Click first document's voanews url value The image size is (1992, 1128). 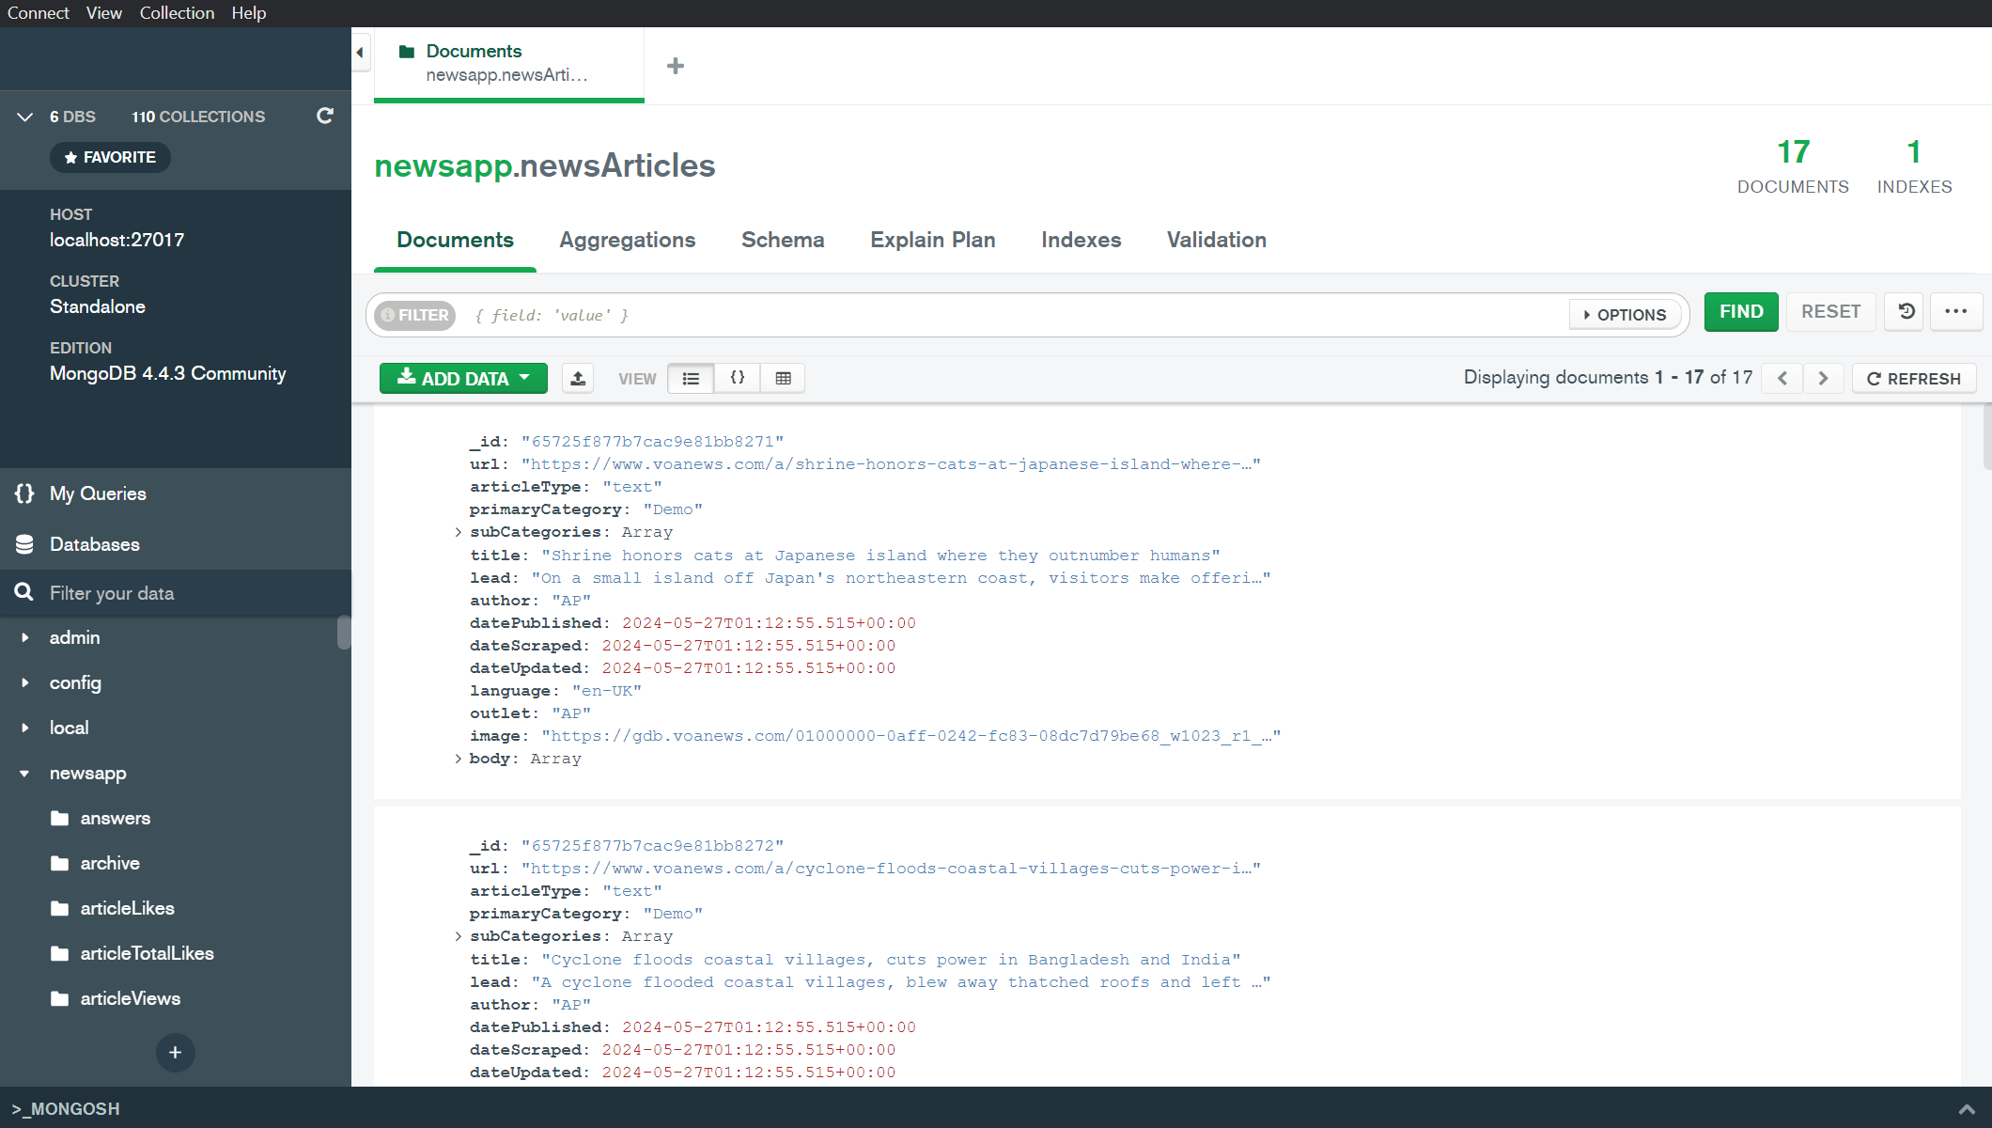click(891, 464)
